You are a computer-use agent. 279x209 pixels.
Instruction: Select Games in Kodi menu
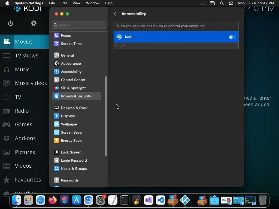tap(25, 124)
